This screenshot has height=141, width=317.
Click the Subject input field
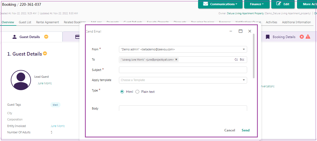pos(183,70)
